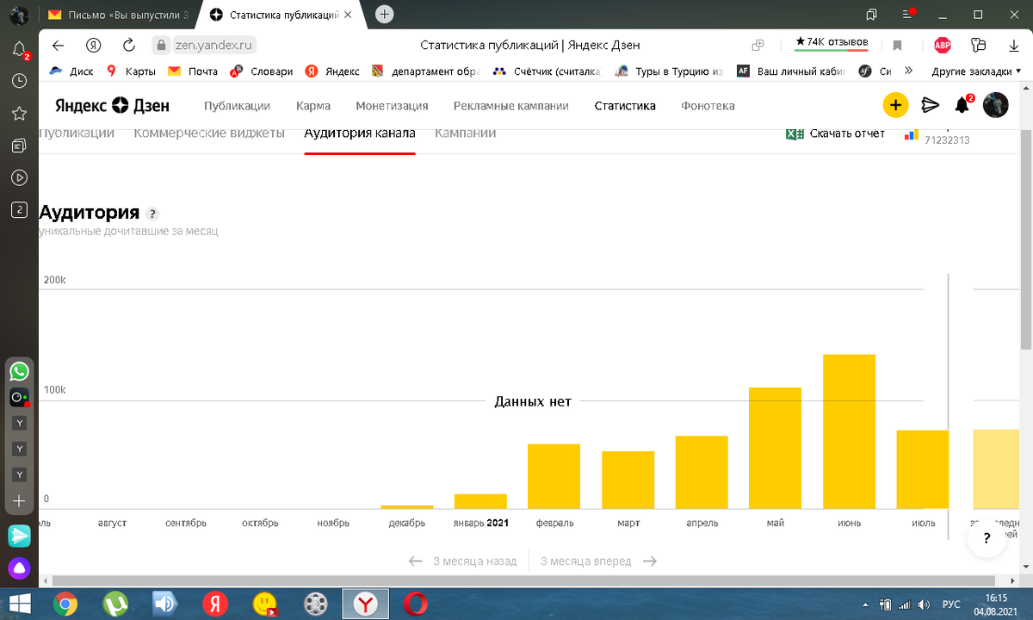Screen dimensions: 1033x620
Task: Open new browser tab with plus
Action: 385,14
